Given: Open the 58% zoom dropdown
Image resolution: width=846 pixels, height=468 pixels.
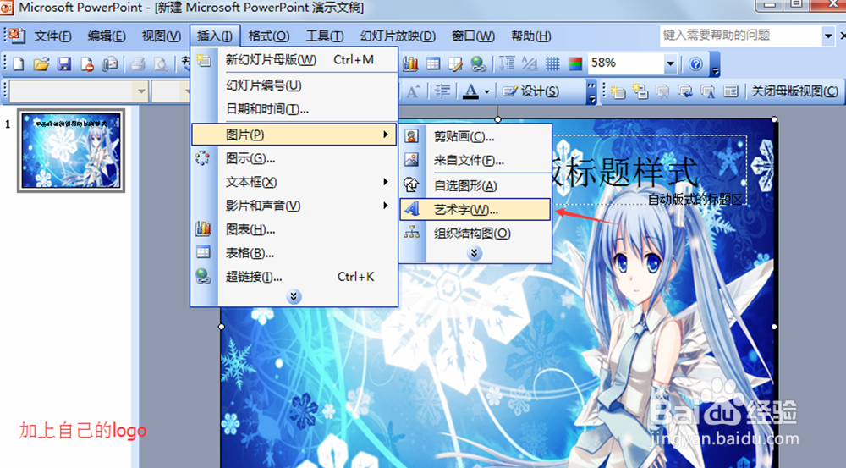Looking at the screenshot, I should tap(670, 63).
